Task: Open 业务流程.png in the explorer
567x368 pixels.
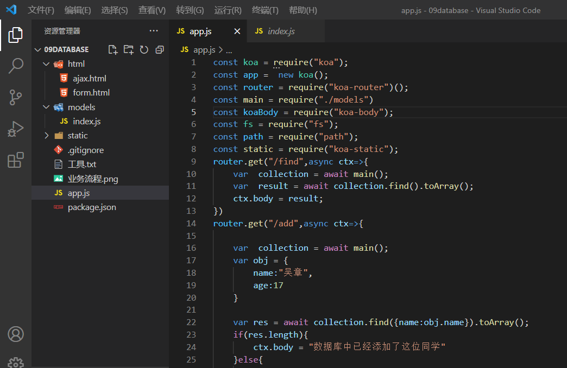Action: [100, 179]
